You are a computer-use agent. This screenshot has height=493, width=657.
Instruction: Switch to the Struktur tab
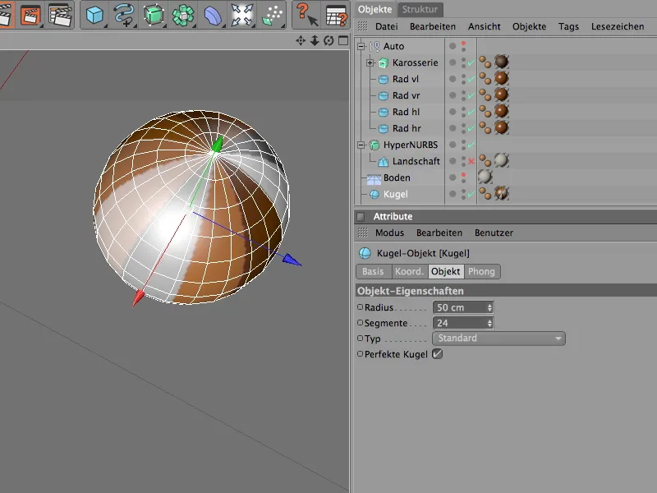(420, 9)
